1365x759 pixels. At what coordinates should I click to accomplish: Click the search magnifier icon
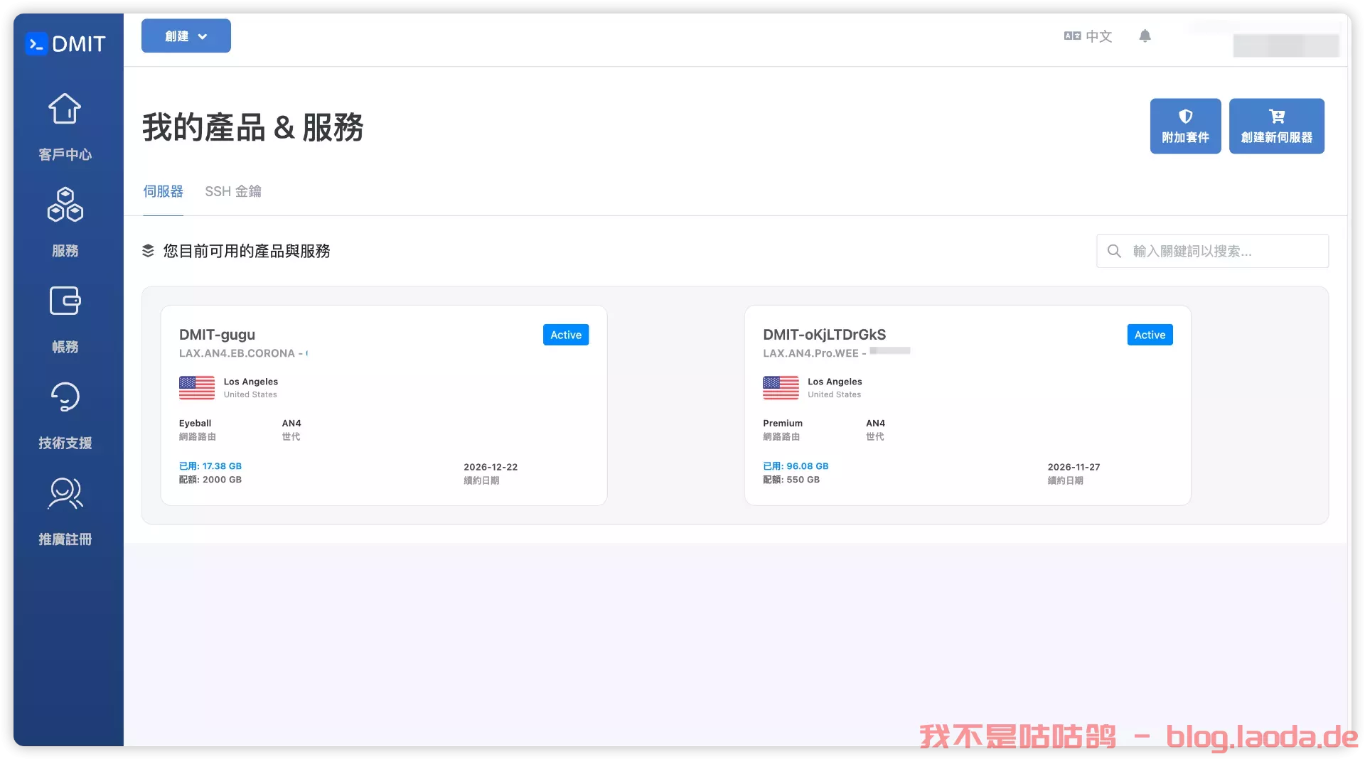point(1115,251)
